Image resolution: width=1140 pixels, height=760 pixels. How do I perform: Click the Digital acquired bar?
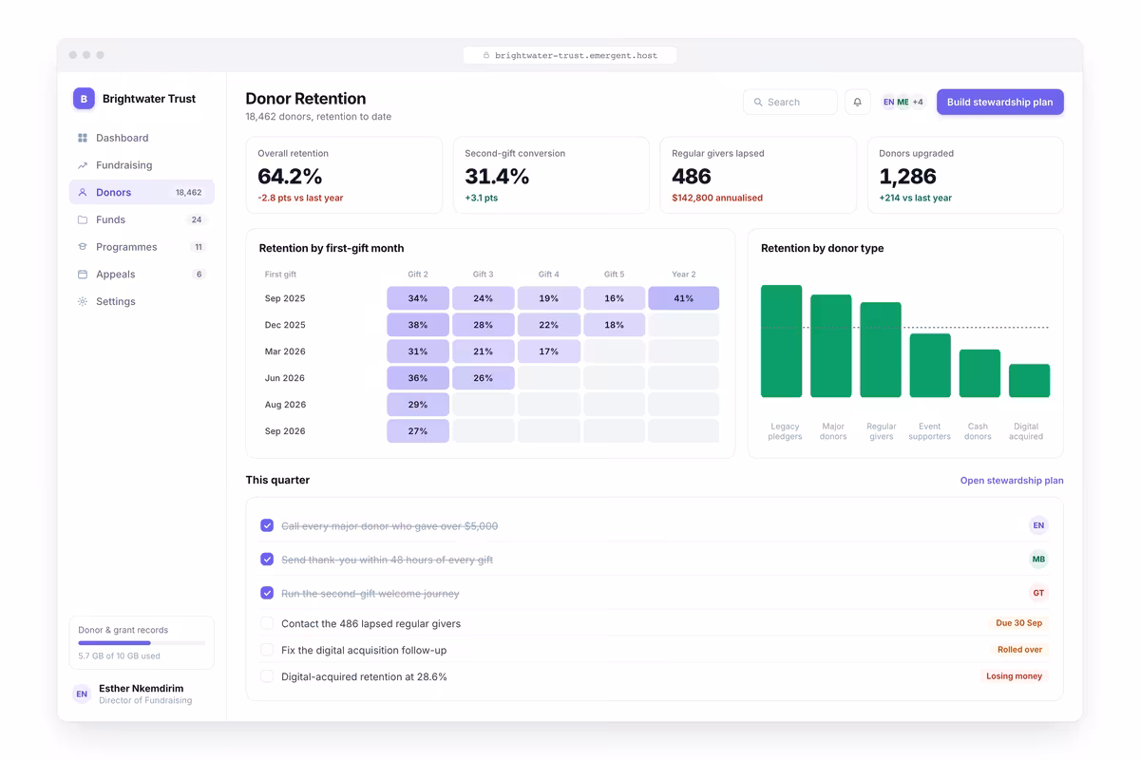click(x=1030, y=381)
